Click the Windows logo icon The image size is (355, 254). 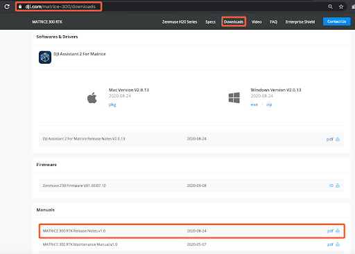(x=234, y=98)
